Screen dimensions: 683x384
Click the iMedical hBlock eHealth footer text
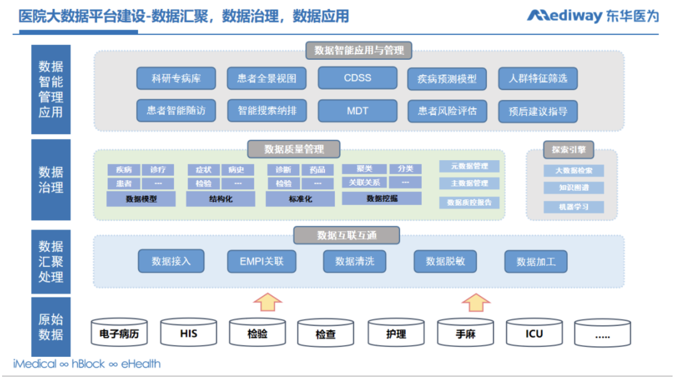click(x=86, y=364)
